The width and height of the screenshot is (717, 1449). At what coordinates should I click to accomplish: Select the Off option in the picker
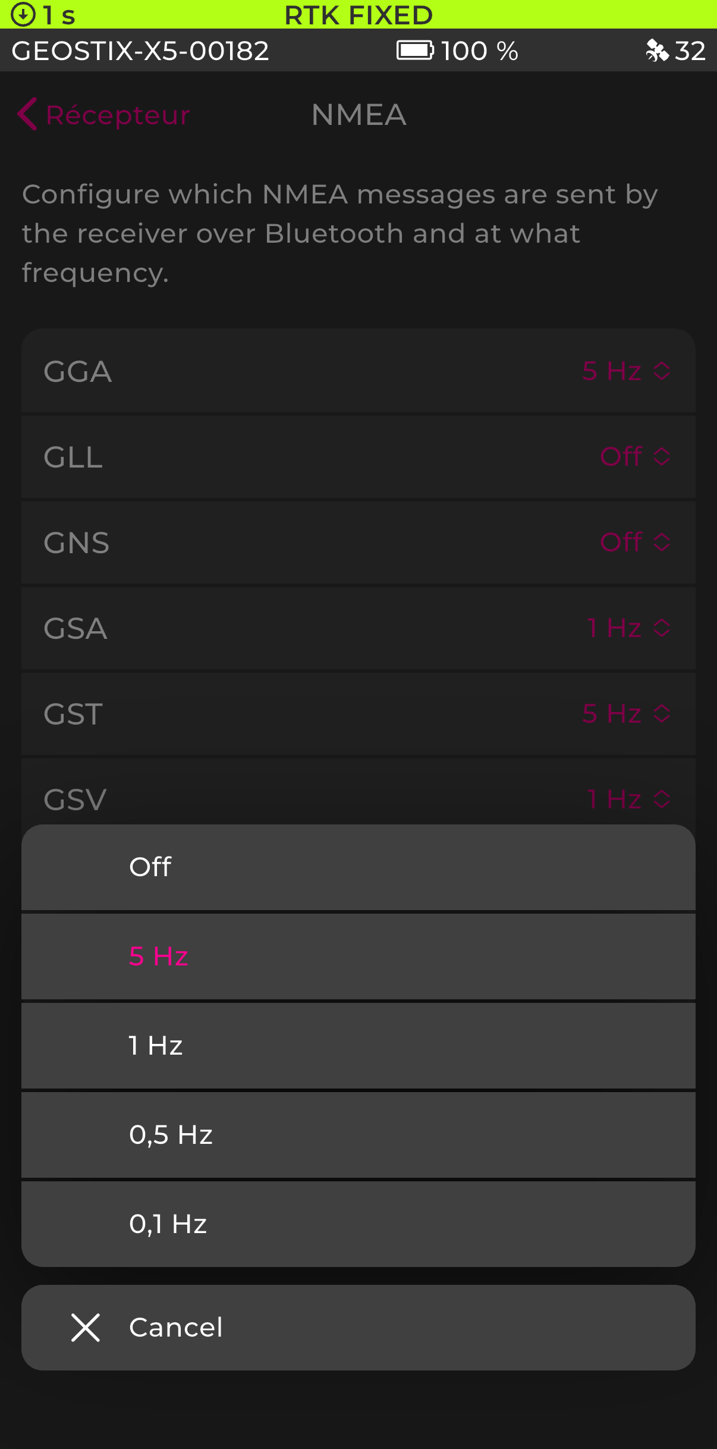[x=358, y=867]
